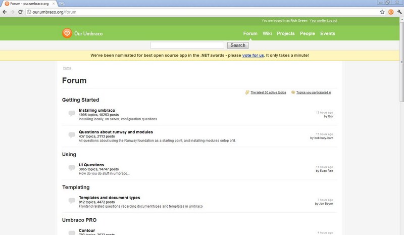
Task: Open the Forum navigation item
Action: point(250,33)
